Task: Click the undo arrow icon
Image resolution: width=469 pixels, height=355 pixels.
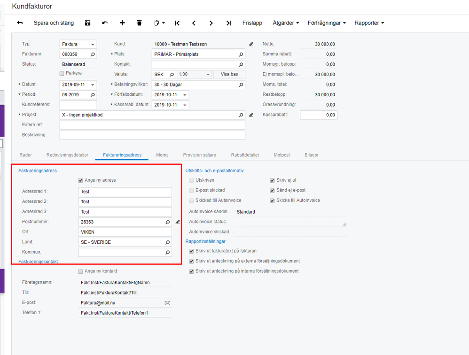Action: 105,23
